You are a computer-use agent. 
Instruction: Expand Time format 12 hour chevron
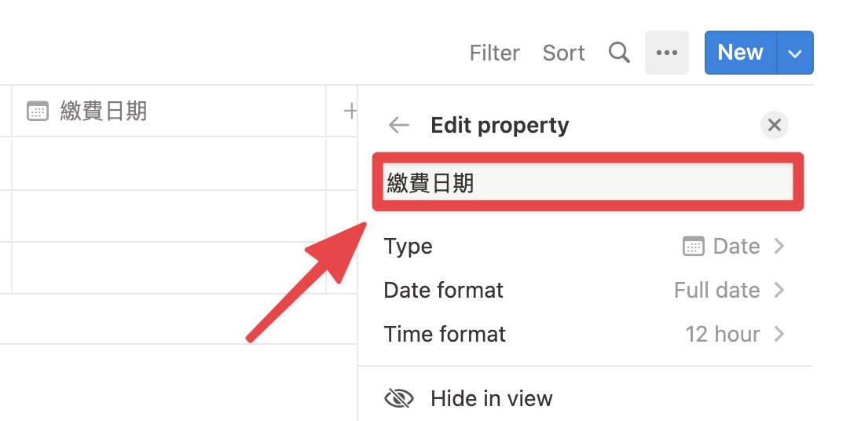click(779, 335)
